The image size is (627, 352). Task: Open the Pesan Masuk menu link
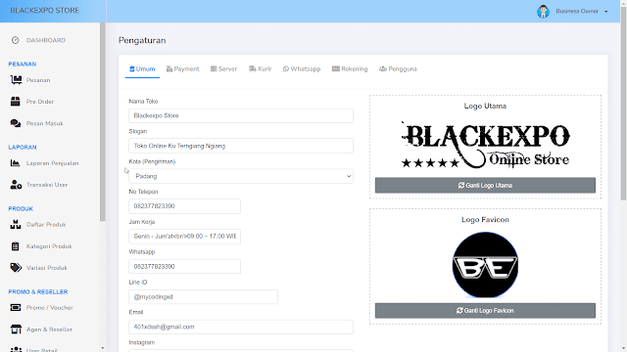pos(45,124)
